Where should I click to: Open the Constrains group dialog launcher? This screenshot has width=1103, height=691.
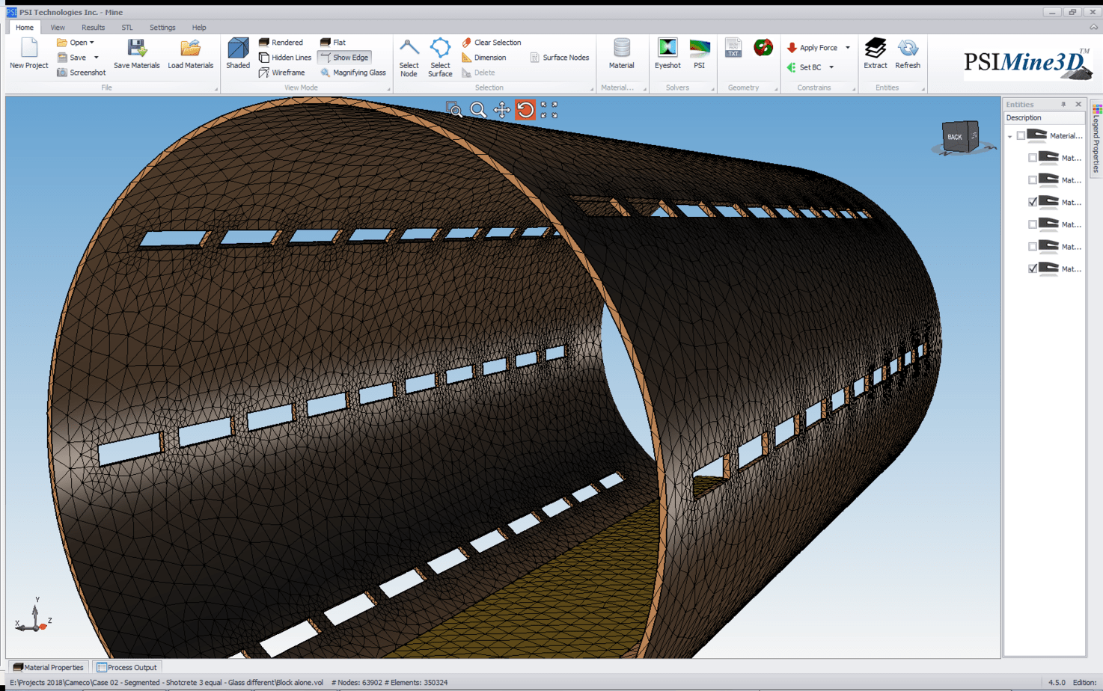point(854,89)
